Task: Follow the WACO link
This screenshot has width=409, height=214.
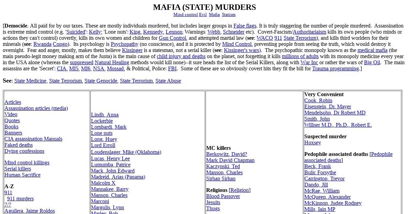Action: [x=265, y=38]
